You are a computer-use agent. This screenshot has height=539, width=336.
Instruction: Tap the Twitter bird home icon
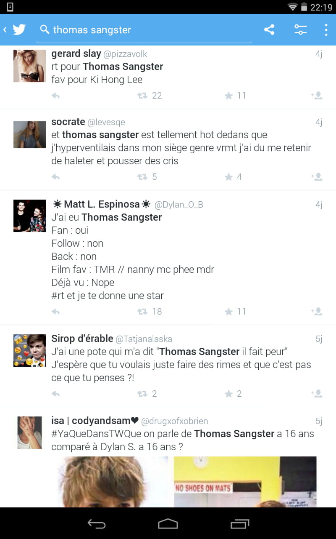(19, 29)
